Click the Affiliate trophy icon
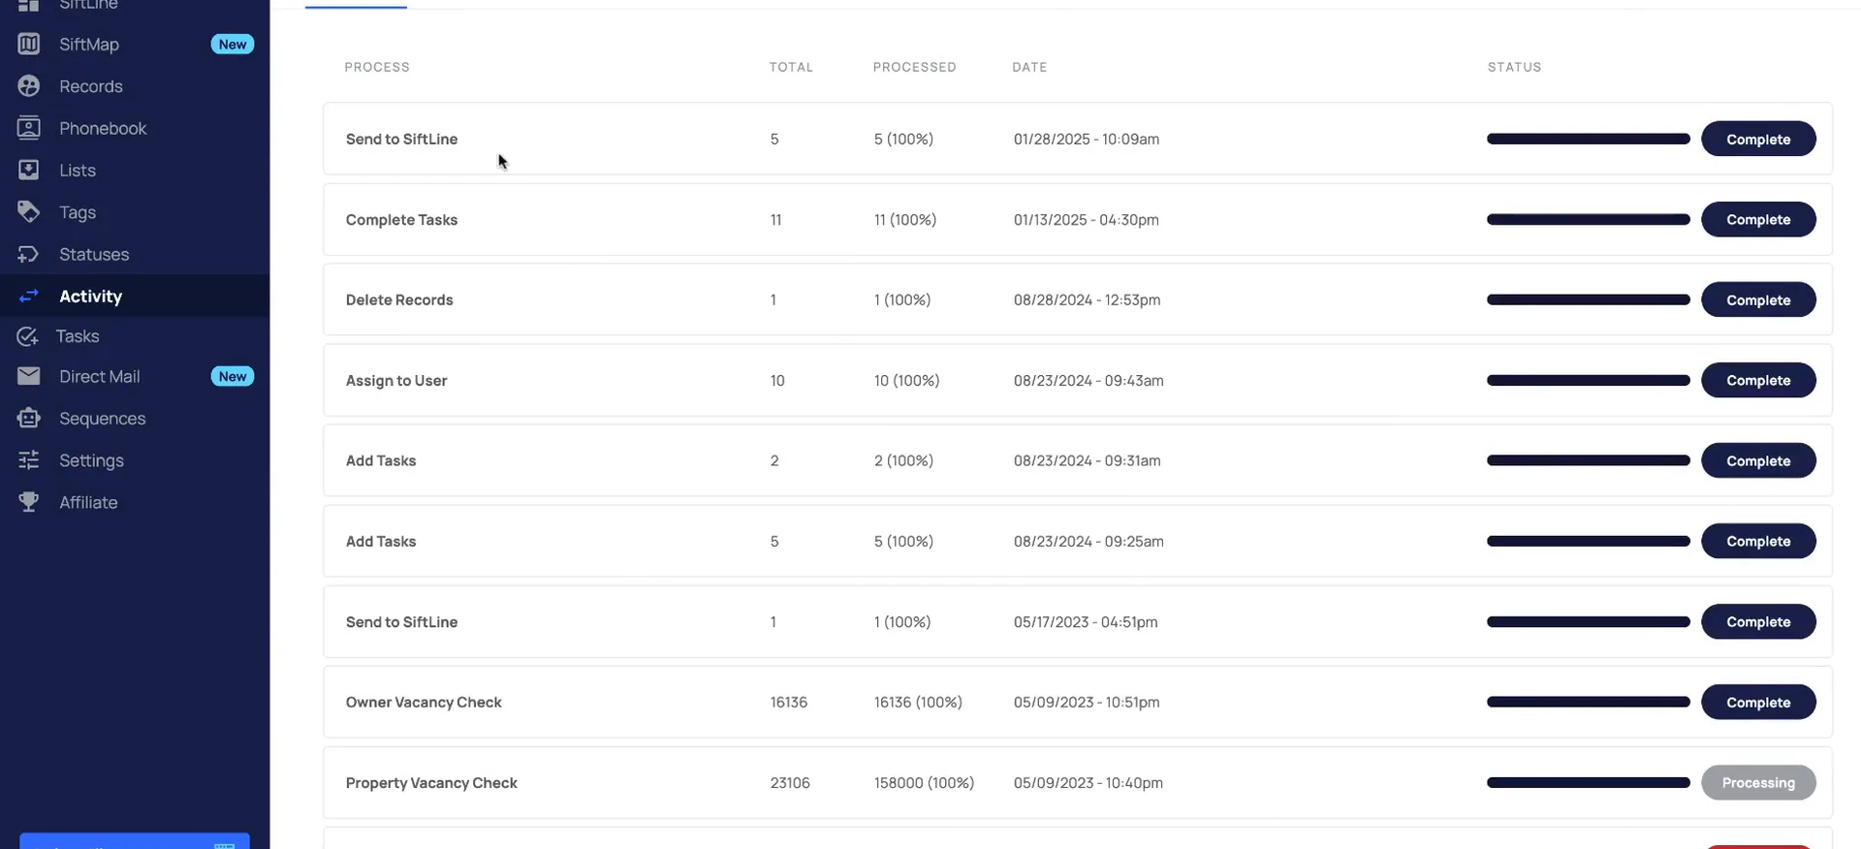The image size is (1861, 849). pyautogui.click(x=29, y=502)
